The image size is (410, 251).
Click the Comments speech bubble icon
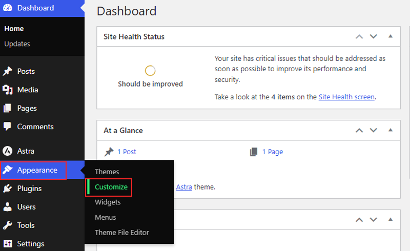(x=8, y=127)
